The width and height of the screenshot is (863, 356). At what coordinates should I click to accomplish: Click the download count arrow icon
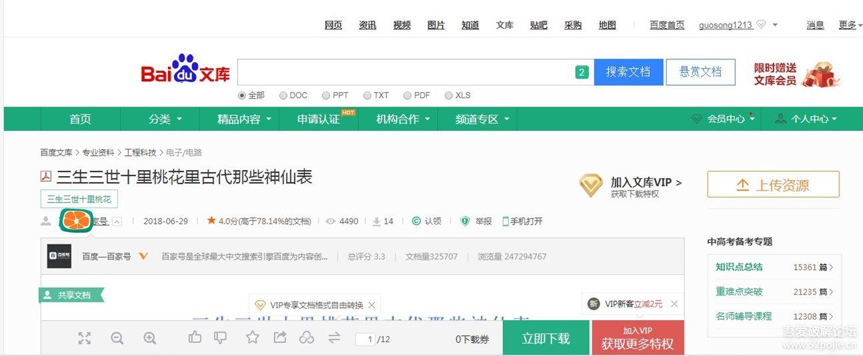pyautogui.click(x=376, y=221)
